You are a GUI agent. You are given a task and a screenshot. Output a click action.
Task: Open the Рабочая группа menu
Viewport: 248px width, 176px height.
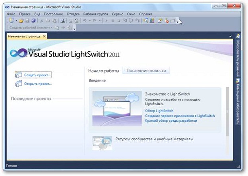pos(96,14)
